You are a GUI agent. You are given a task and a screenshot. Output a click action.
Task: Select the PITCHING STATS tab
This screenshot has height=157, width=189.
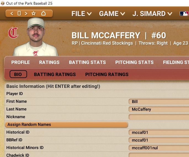134,62
